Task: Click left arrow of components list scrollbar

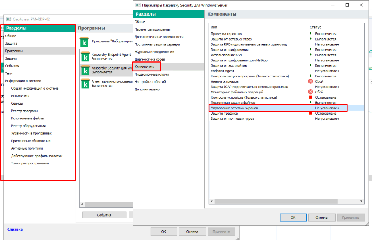Action: pyautogui.click(x=212, y=201)
